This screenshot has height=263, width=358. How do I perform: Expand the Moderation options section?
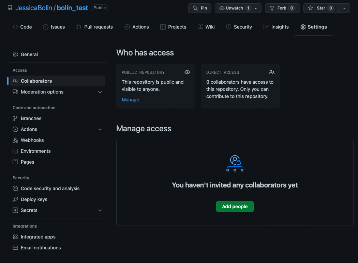100,92
